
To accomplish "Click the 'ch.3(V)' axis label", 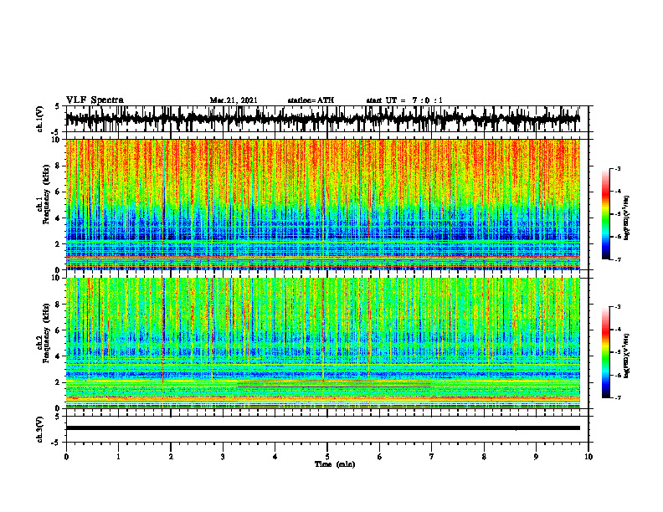I will click(40, 429).
